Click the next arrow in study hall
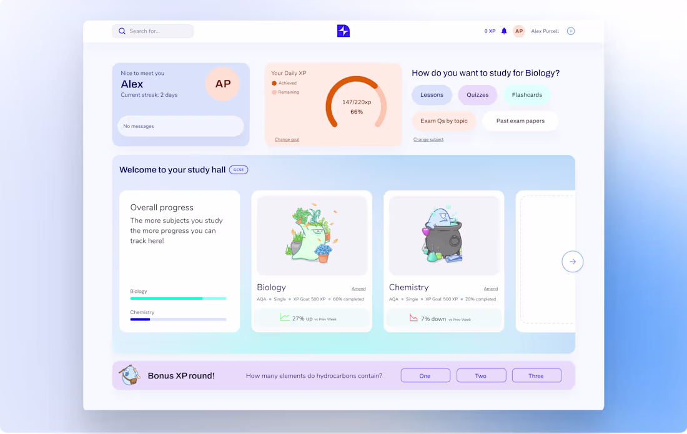The height and width of the screenshot is (434, 687). (x=572, y=262)
